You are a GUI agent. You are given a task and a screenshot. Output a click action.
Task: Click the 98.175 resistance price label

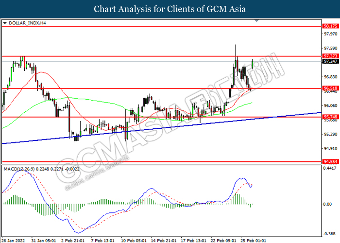tap(330, 26)
